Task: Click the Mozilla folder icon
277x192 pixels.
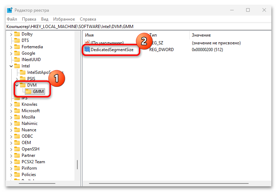Action: click(17, 117)
